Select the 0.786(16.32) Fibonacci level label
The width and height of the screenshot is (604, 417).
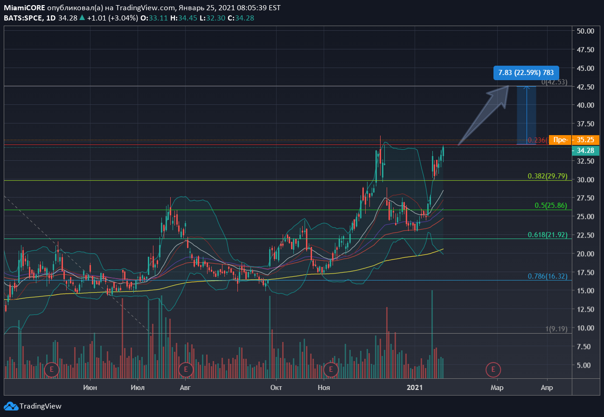click(x=548, y=276)
